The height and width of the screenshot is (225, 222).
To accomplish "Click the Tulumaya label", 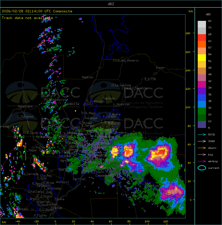I will (x=91, y=118).
